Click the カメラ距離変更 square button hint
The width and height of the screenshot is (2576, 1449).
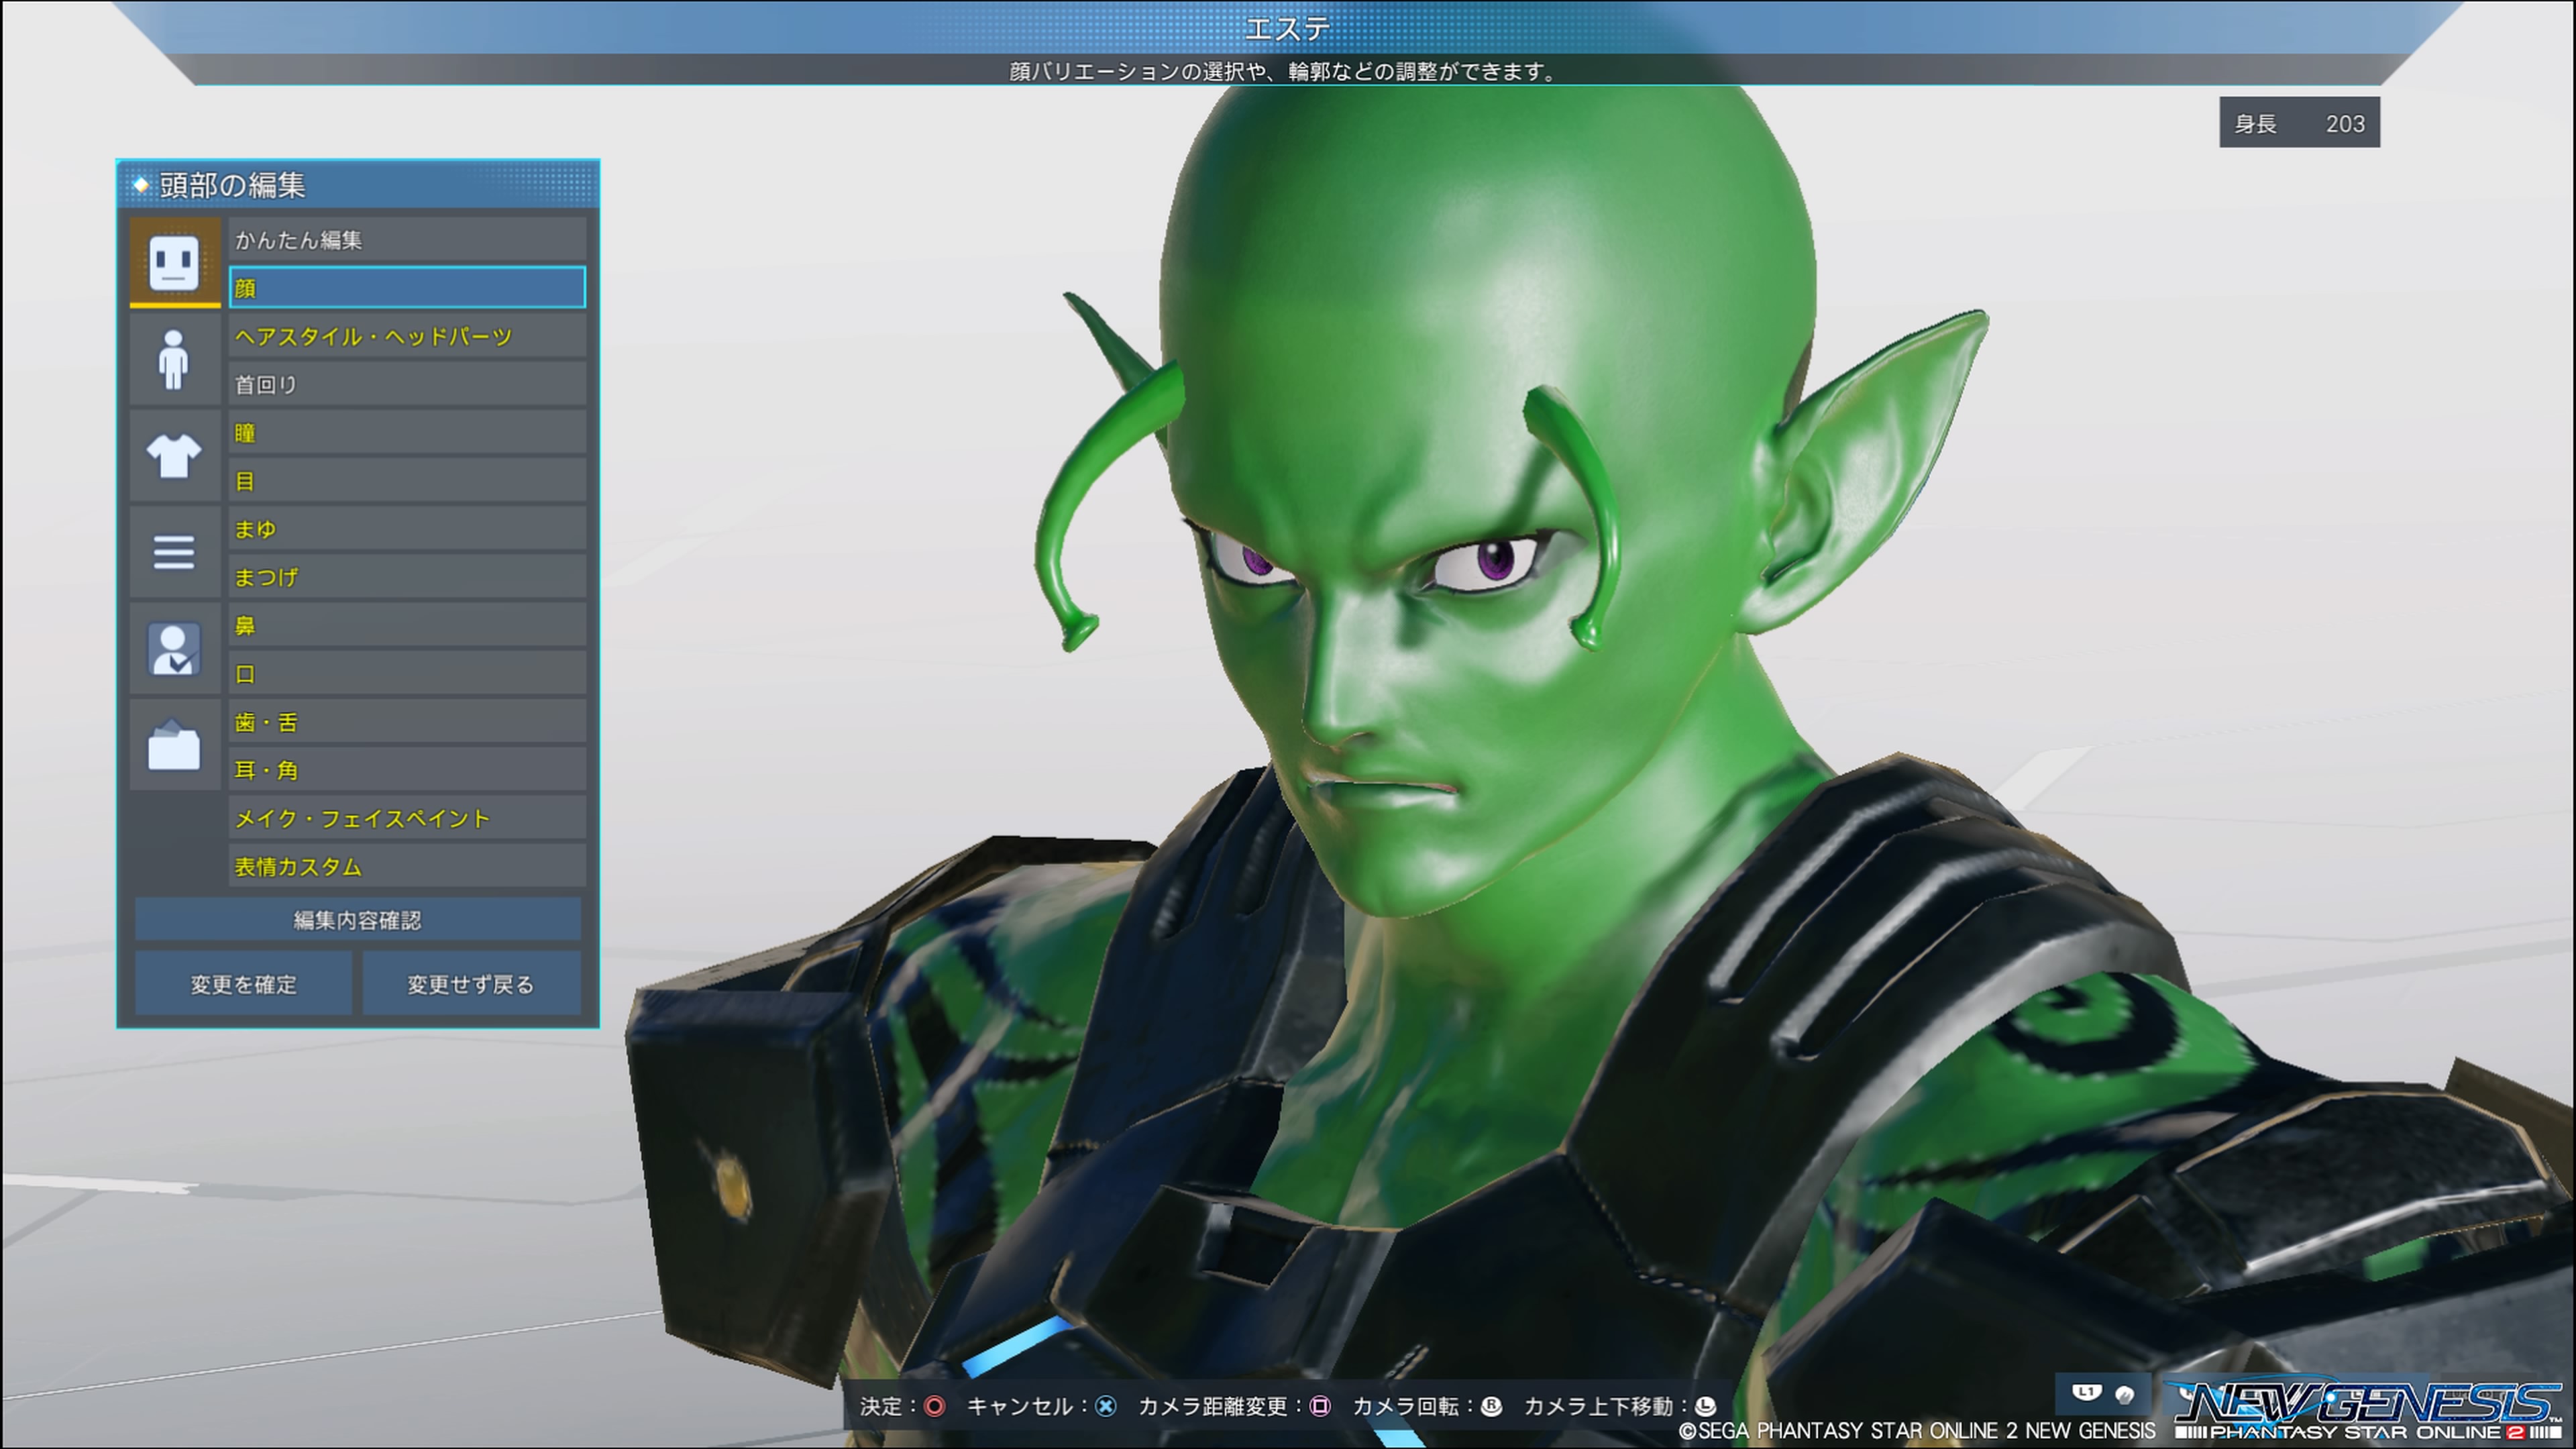(x=1320, y=1406)
